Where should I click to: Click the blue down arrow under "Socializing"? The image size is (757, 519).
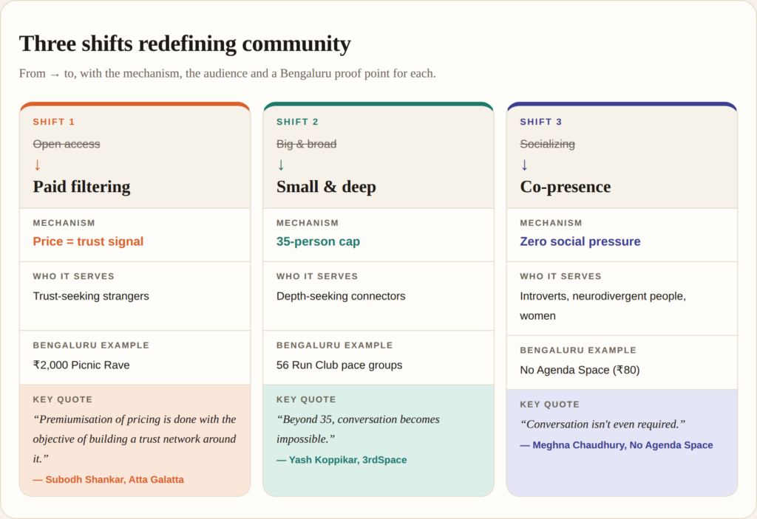[x=524, y=165]
